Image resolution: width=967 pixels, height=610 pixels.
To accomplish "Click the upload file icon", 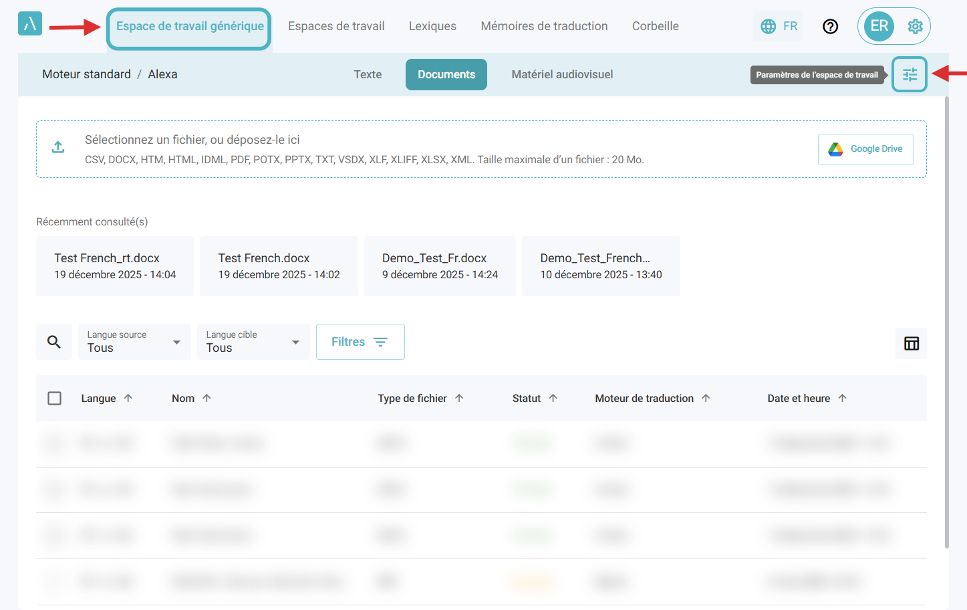I will pos(58,147).
